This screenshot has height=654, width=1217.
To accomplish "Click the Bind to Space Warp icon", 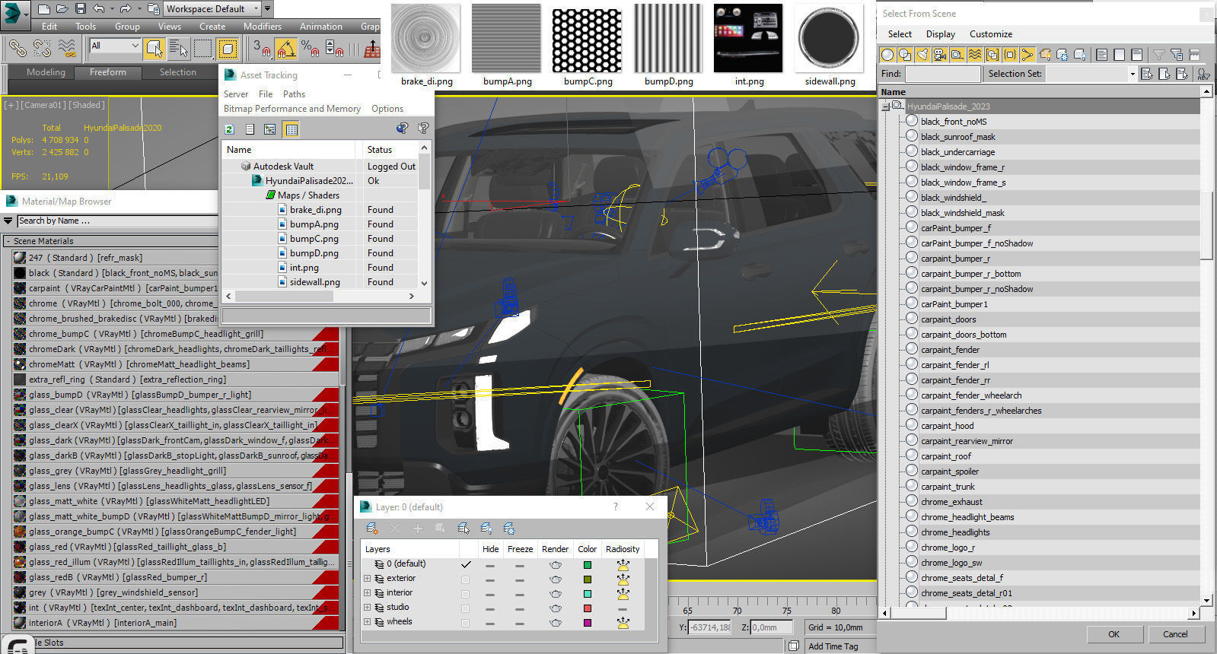I will click(x=67, y=49).
